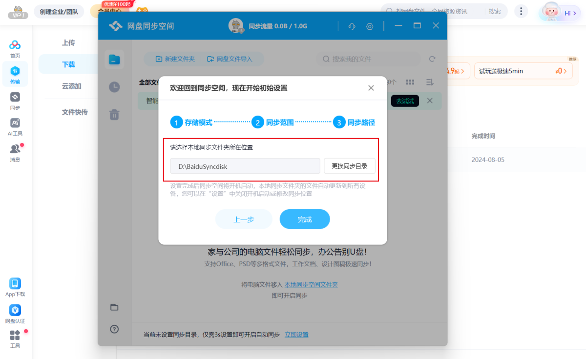Open sync history clock icon

(114, 87)
